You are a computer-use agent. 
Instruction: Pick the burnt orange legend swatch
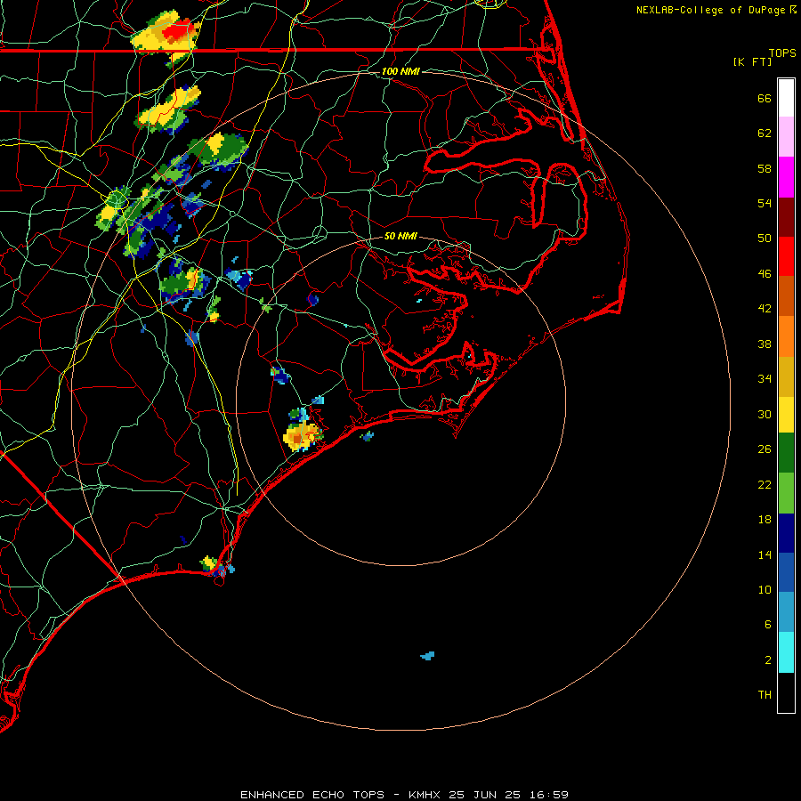click(x=786, y=295)
